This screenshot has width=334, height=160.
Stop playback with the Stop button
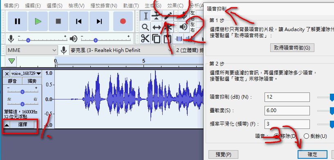click(x=58, y=21)
